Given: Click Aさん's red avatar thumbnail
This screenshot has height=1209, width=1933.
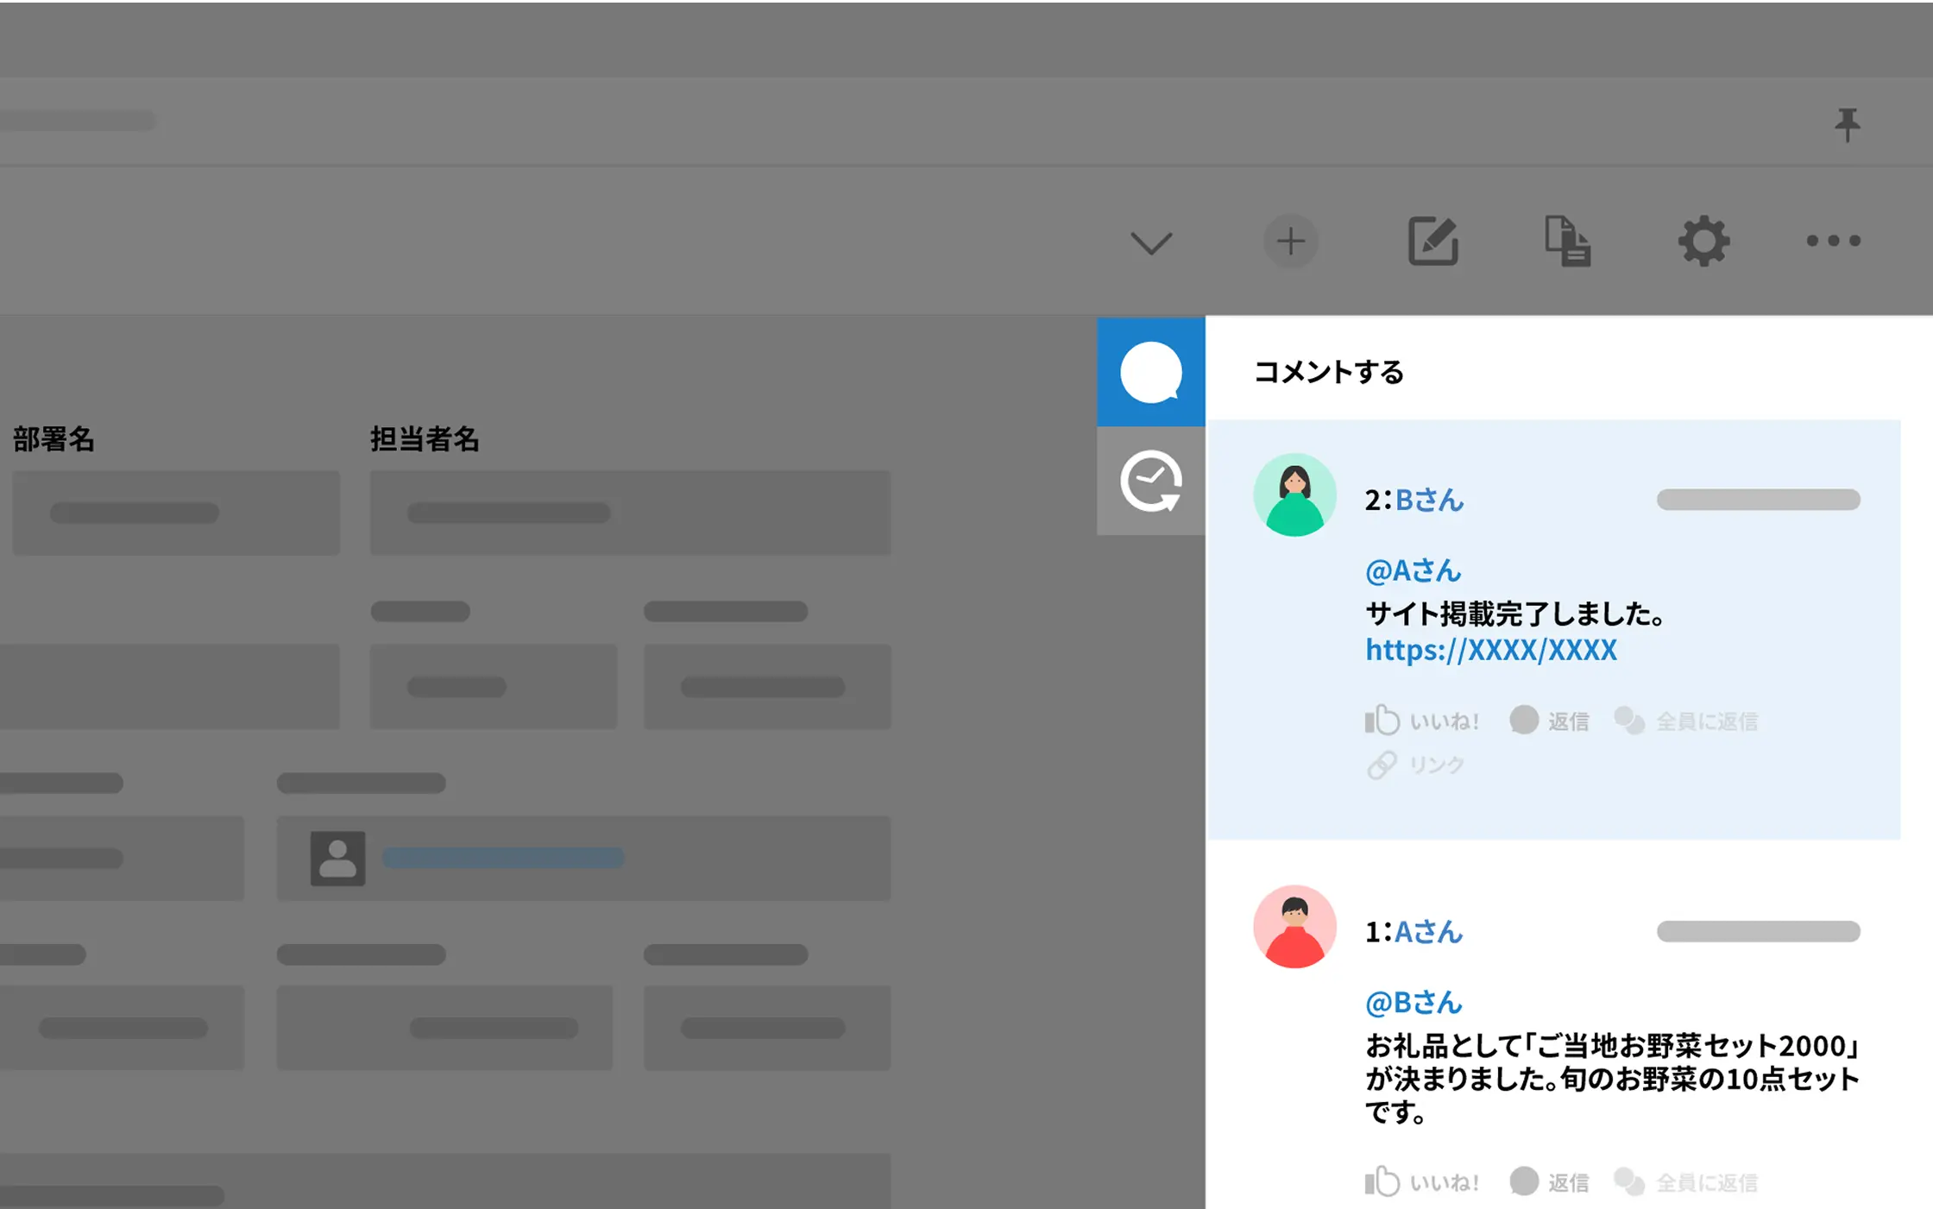Looking at the screenshot, I should tap(1294, 927).
